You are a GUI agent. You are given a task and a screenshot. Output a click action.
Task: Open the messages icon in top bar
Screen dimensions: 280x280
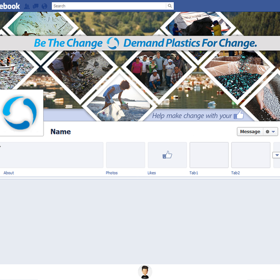point(35,6)
